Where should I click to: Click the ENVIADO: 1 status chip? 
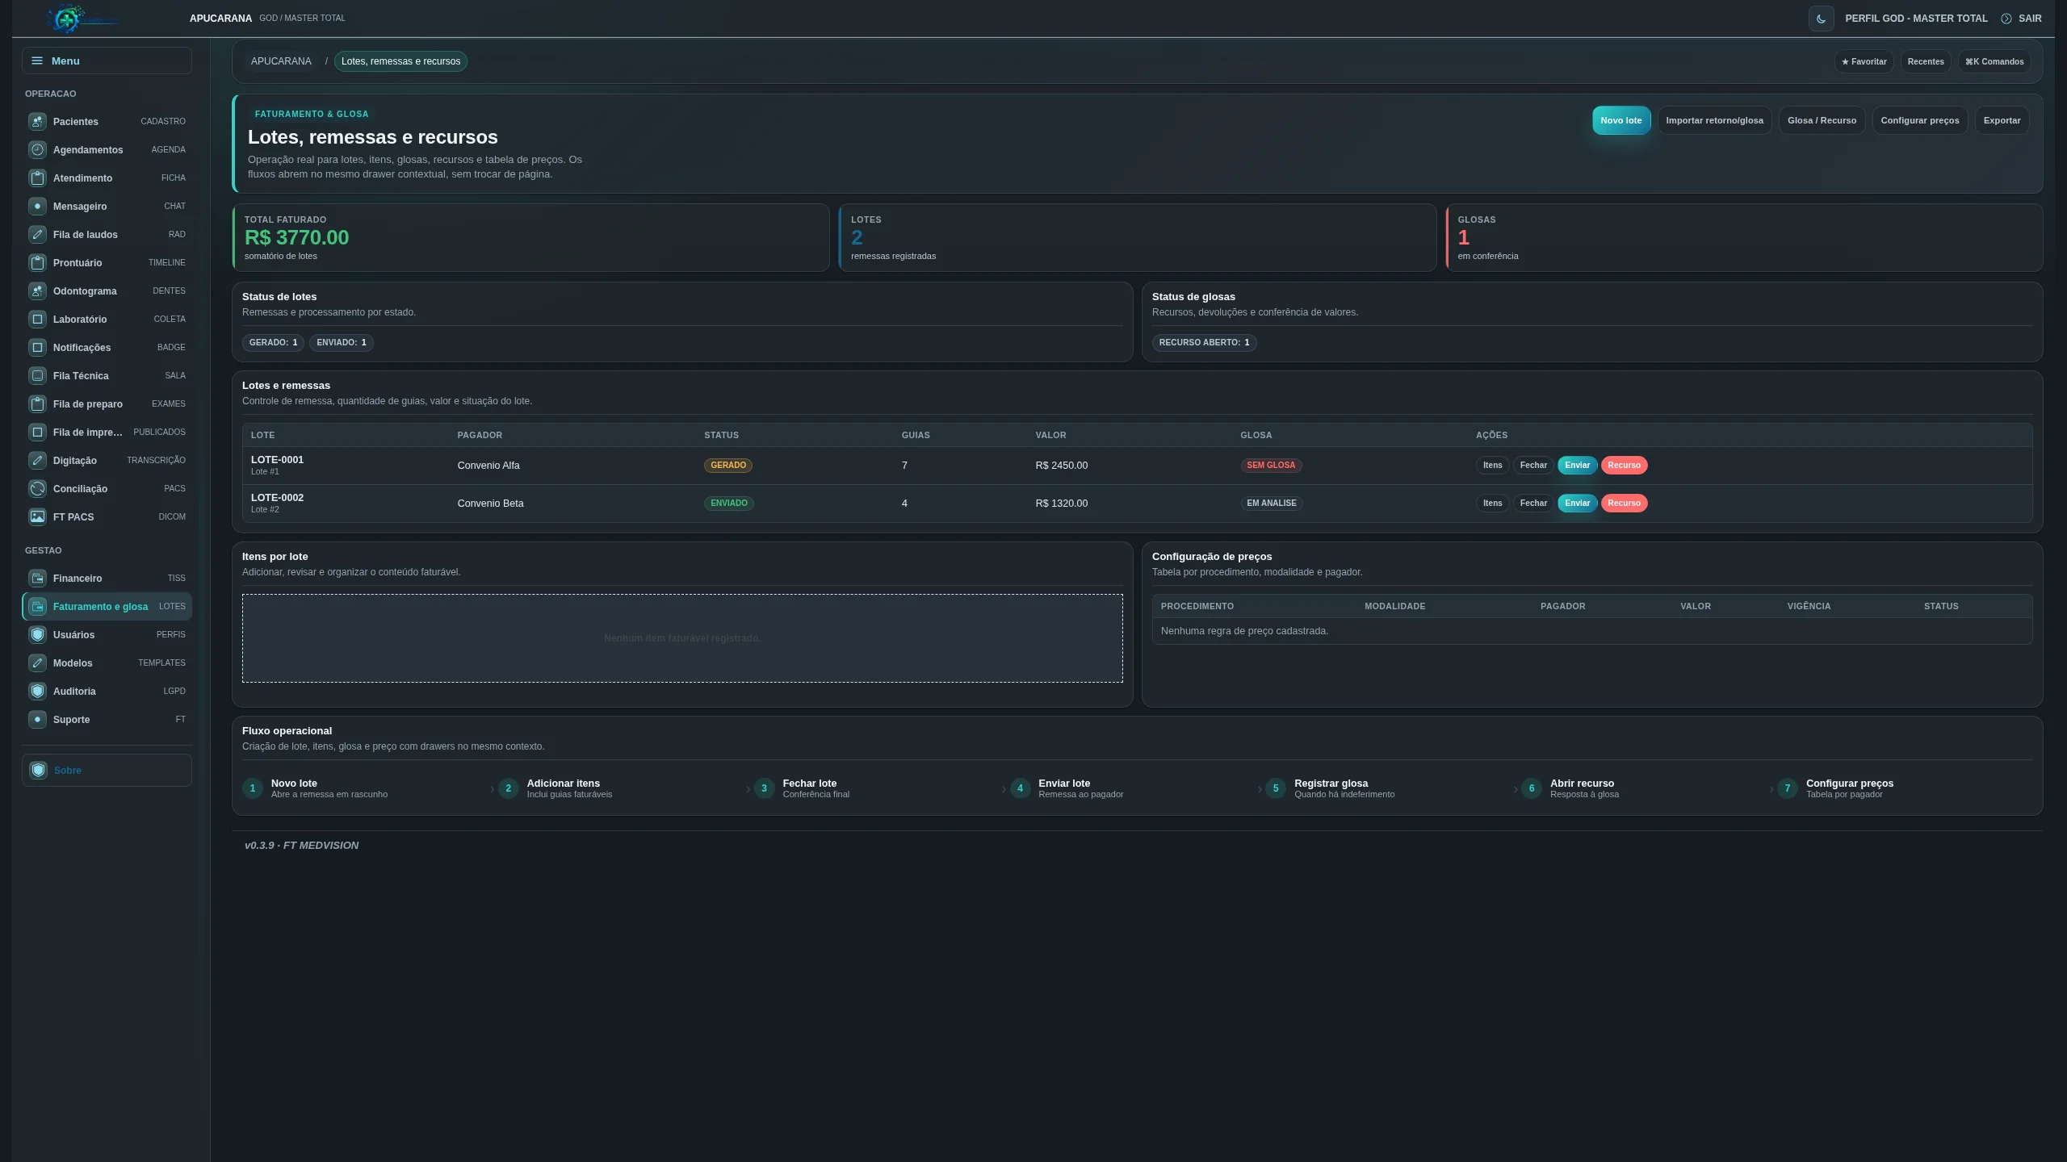click(341, 343)
